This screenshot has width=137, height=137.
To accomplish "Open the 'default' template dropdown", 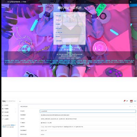I will (88, 135).
